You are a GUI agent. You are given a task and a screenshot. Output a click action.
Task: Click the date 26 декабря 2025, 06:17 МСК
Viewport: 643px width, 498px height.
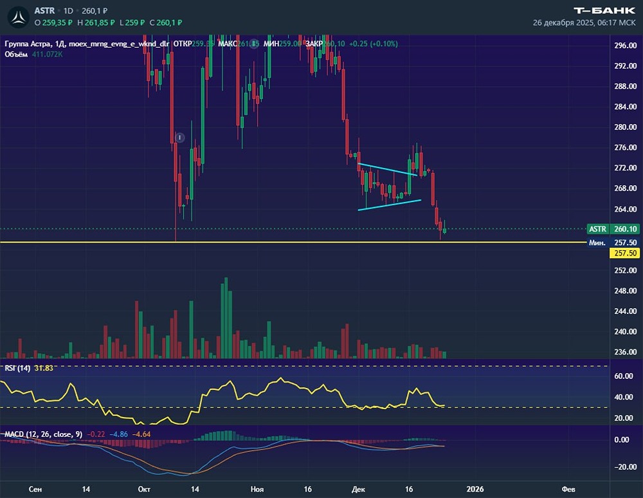click(x=584, y=23)
